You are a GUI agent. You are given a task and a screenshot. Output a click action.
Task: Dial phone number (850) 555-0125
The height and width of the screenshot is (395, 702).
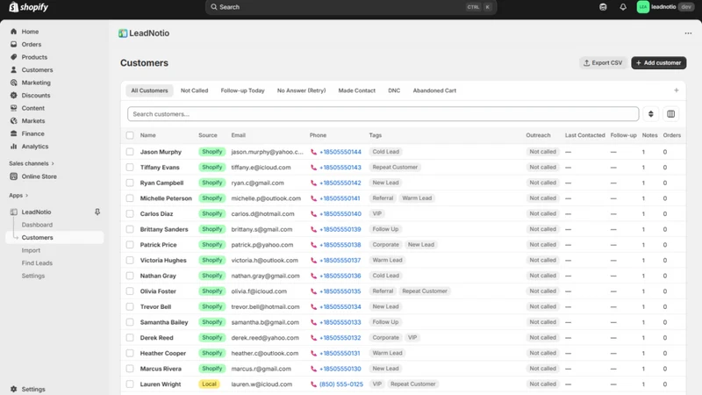tap(341, 384)
